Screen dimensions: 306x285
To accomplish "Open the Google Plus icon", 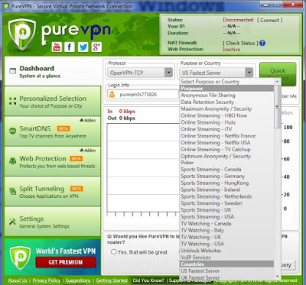I will coord(96,47).
